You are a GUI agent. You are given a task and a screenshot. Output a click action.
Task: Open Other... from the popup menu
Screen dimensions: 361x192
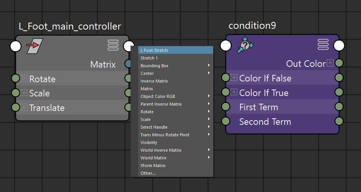[x=176, y=173]
